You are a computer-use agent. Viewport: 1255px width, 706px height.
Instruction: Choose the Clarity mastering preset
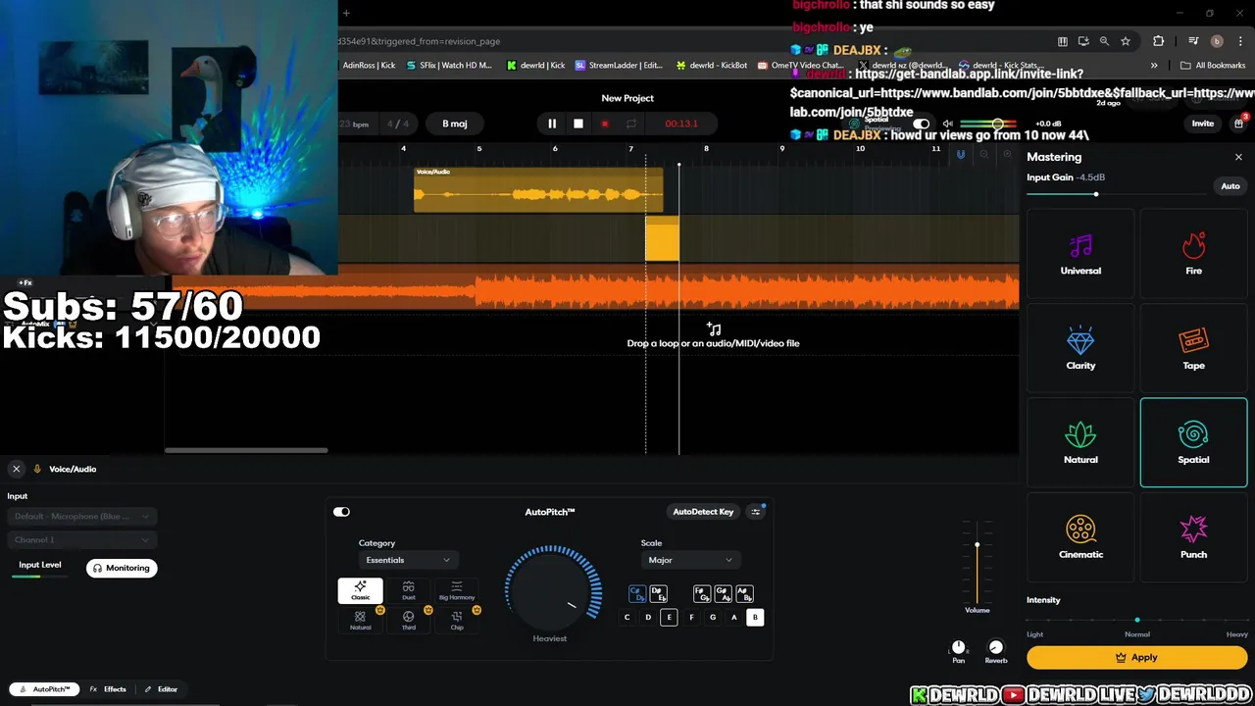pos(1080,348)
